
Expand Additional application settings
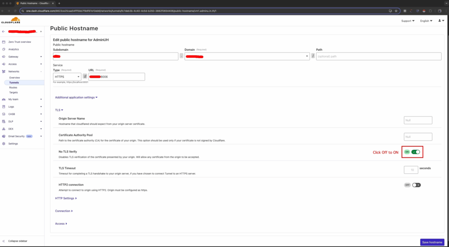click(x=76, y=98)
